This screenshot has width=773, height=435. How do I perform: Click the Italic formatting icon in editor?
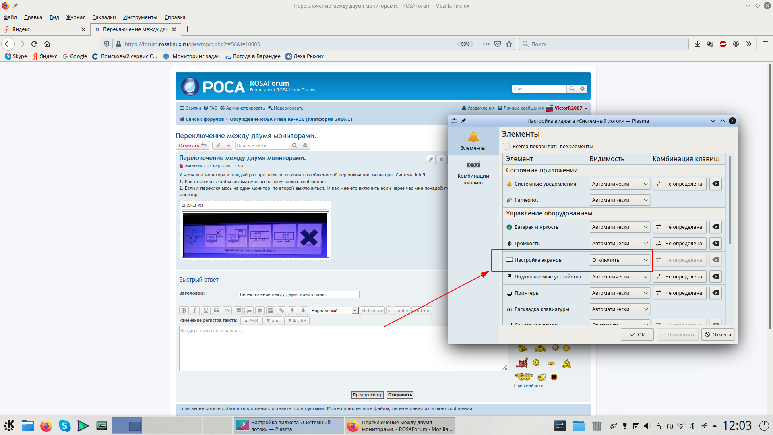pos(195,311)
